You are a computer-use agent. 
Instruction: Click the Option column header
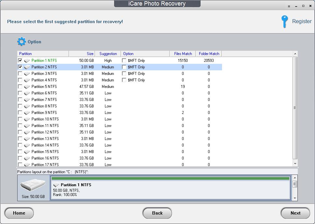point(145,54)
